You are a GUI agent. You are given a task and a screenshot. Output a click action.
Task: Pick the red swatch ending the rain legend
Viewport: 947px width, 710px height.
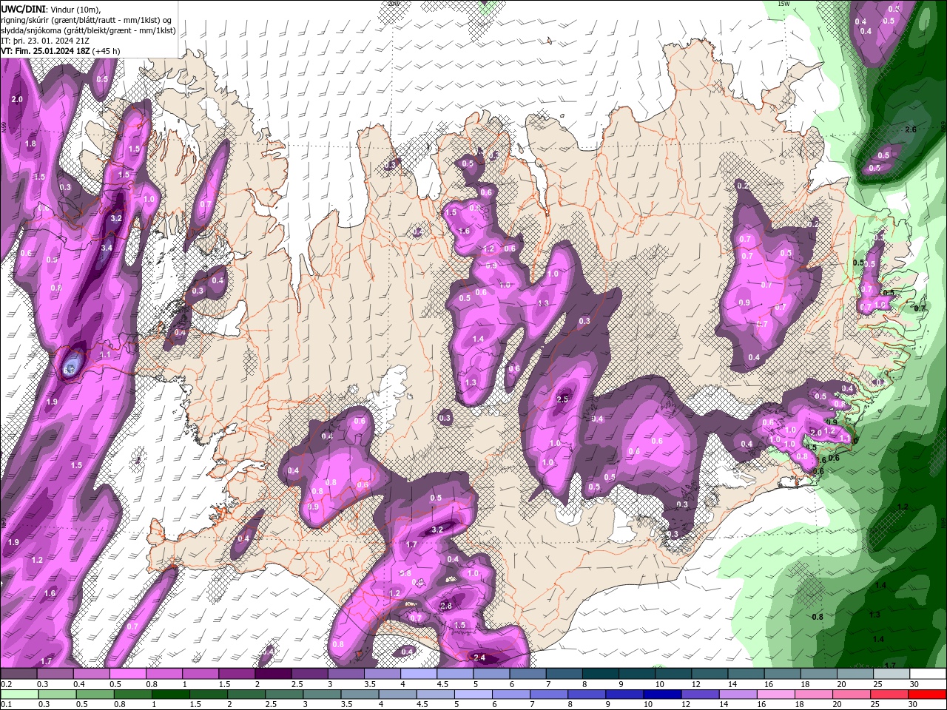(927, 694)
